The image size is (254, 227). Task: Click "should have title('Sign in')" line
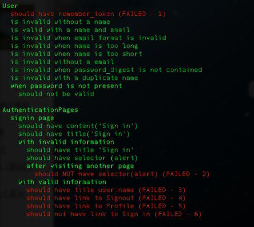click(x=74, y=134)
